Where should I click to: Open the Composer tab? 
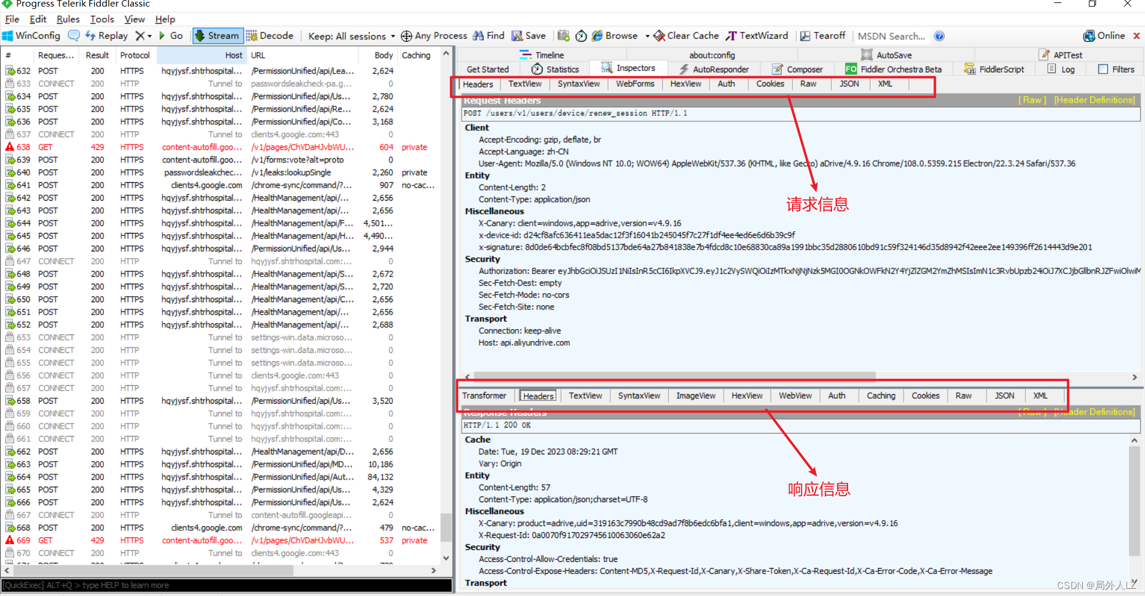coord(797,69)
